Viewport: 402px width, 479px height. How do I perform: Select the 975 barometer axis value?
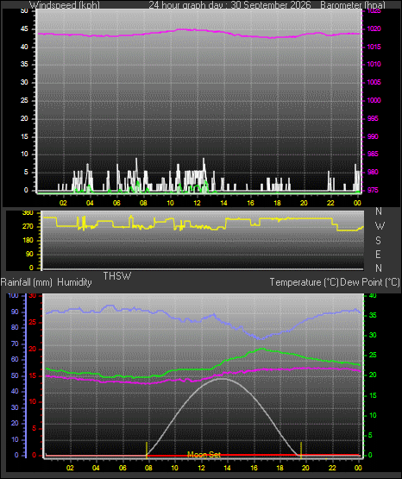pyautogui.click(x=373, y=190)
